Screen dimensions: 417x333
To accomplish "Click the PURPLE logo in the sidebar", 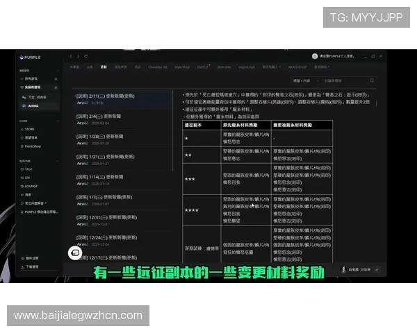I will coord(30,58).
